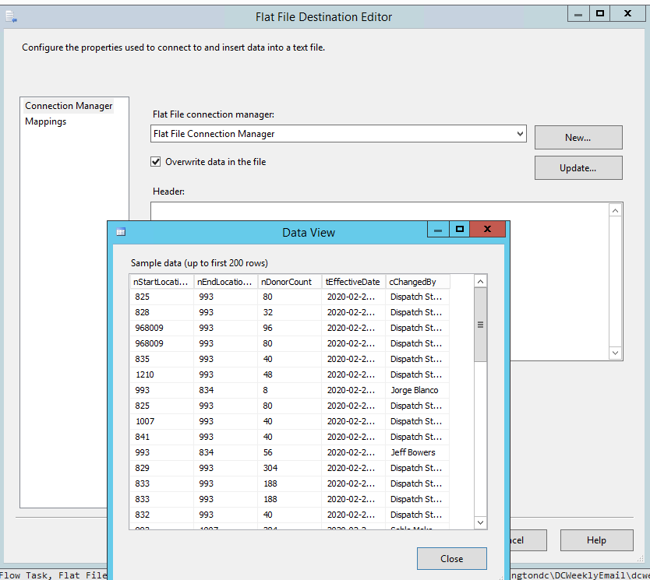Uncheck Overwrite data in the file
This screenshot has width=650, height=580.
point(156,162)
